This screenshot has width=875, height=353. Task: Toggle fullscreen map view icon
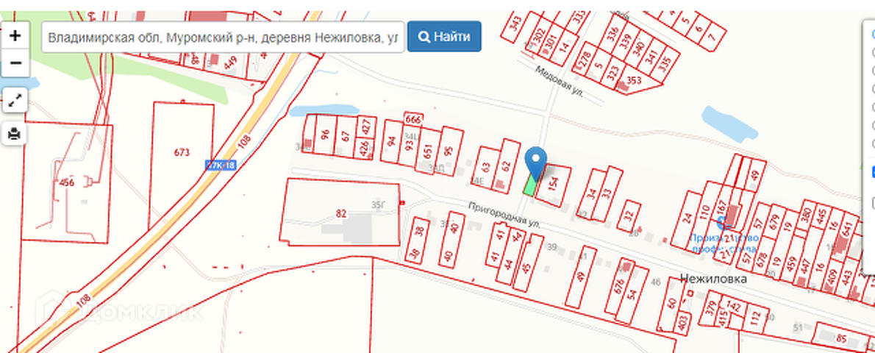(15, 101)
